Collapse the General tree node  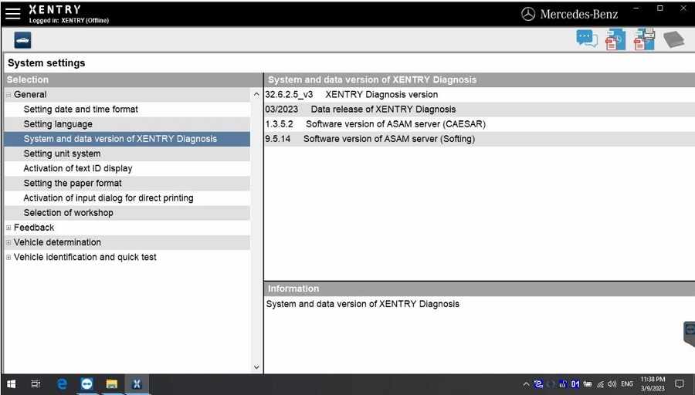[8, 95]
